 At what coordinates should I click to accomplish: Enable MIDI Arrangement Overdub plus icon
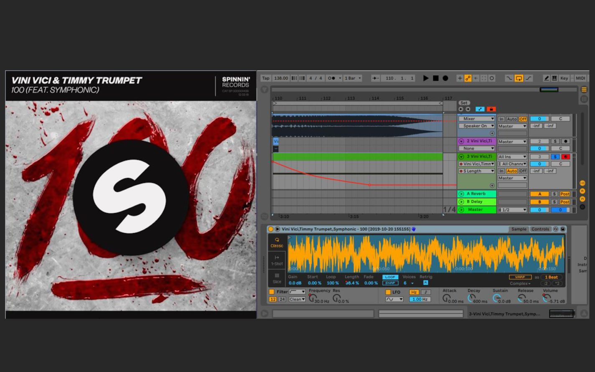460,78
